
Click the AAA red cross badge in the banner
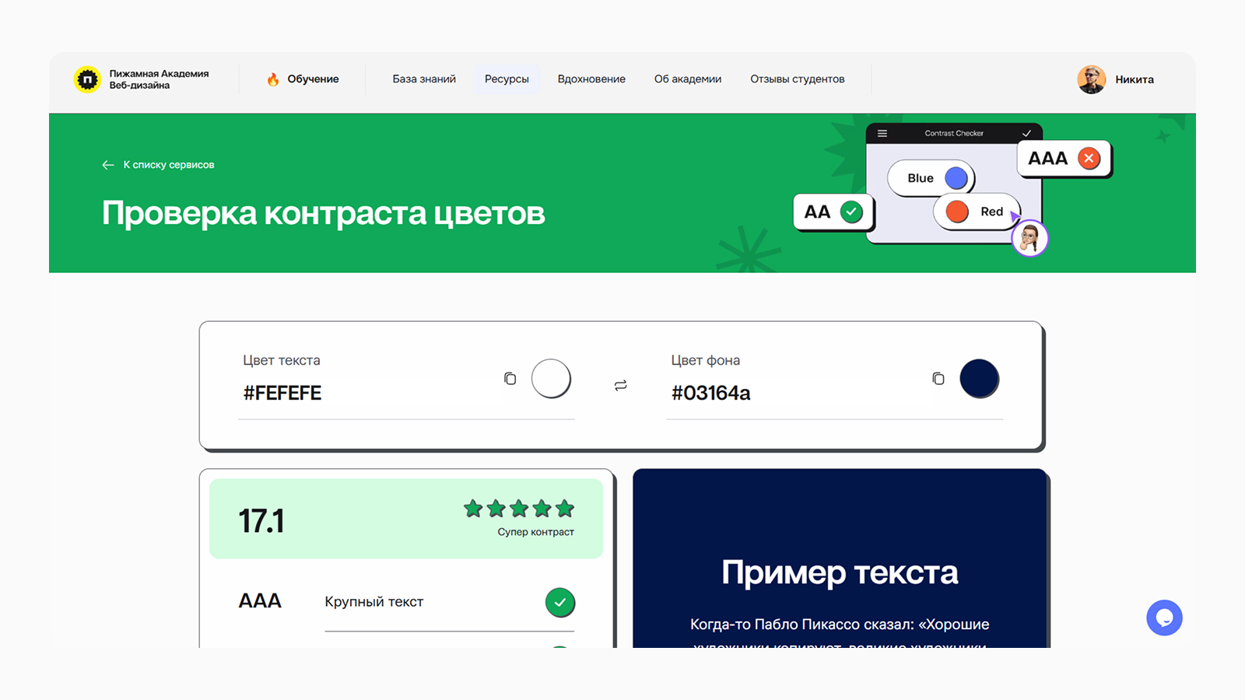coord(1088,158)
